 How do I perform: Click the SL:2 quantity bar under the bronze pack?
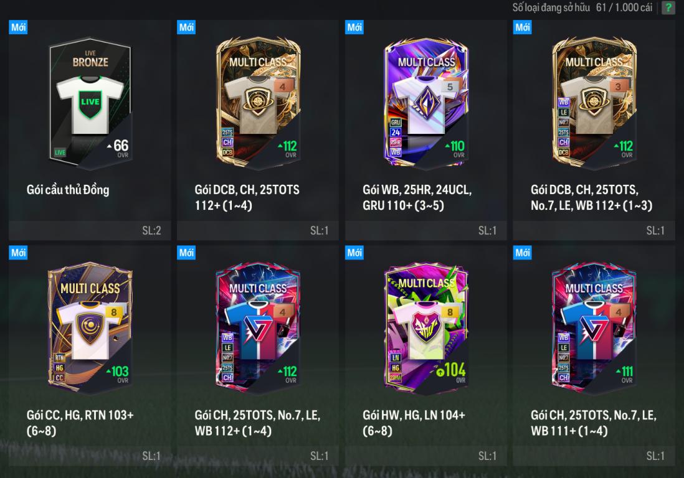tap(90, 230)
